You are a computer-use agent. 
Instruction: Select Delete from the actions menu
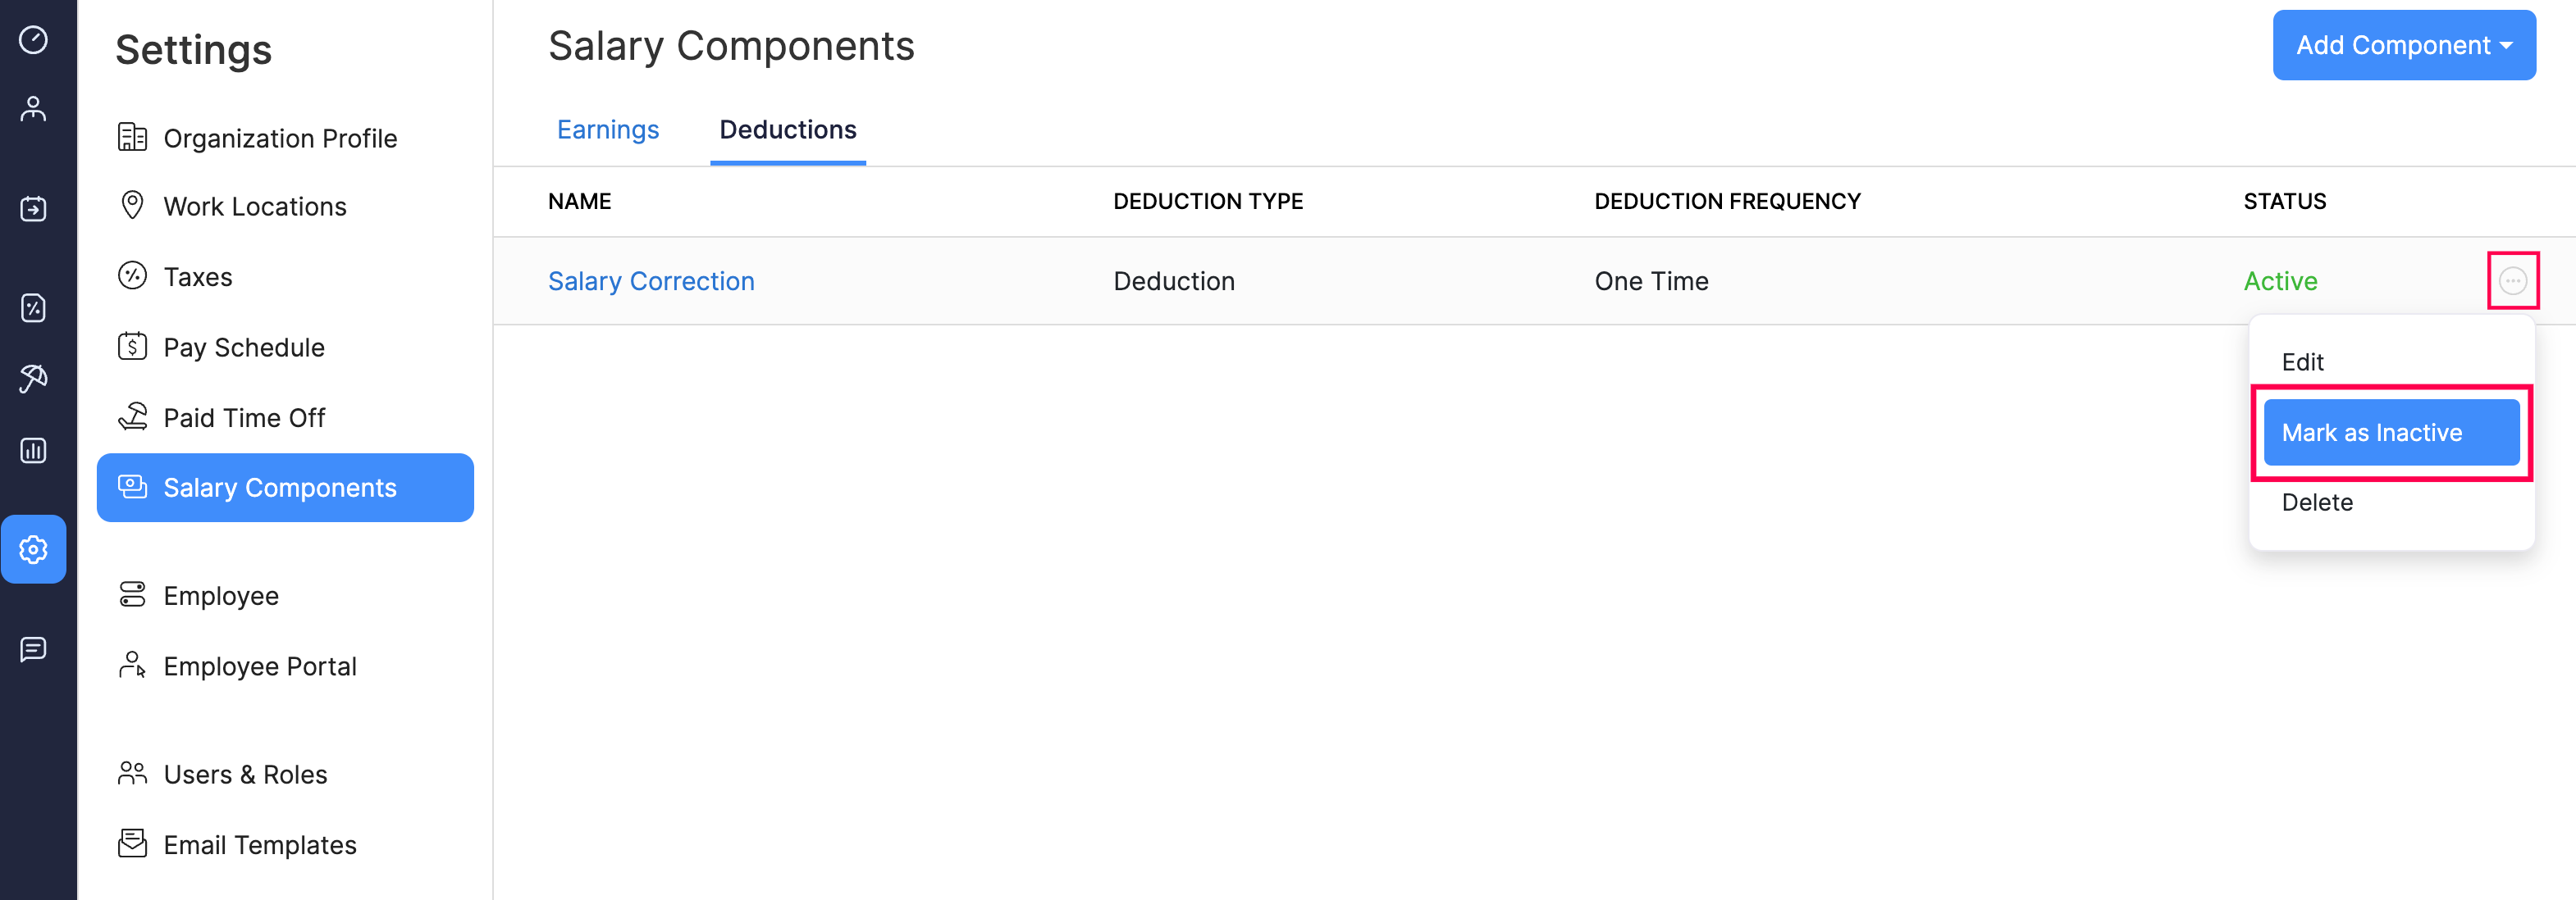click(x=2317, y=502)
